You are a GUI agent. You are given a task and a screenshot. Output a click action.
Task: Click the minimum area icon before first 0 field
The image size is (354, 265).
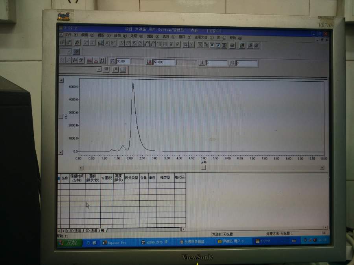[202, 63]
